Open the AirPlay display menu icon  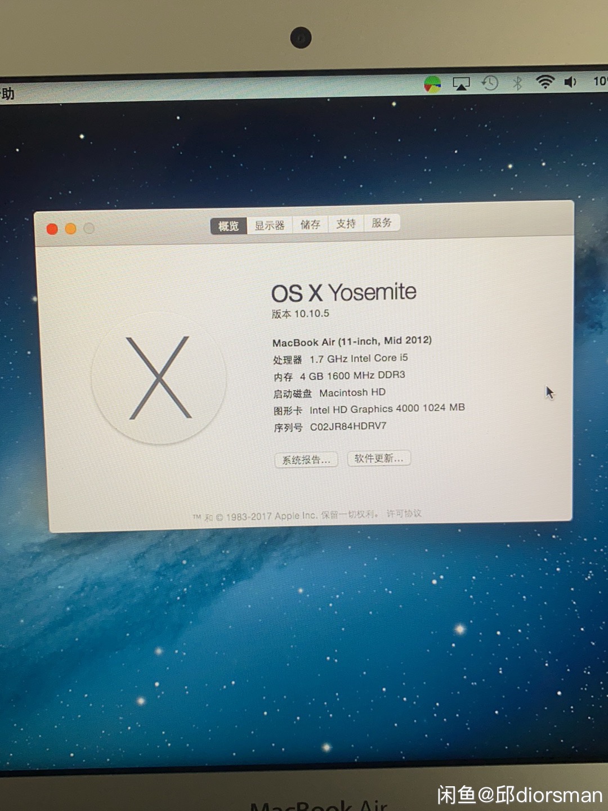click(461, 84)
